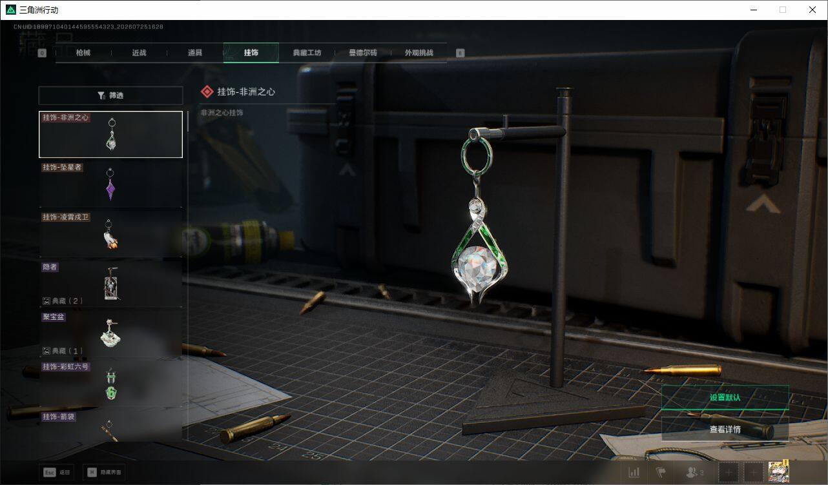Open the friends icon showing 3
The image size is (828, 485).
coord(694,473)
